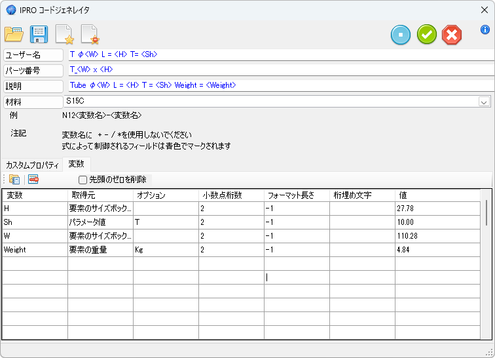
Task: Click the 材料 label button
Action: click(33, 102)
